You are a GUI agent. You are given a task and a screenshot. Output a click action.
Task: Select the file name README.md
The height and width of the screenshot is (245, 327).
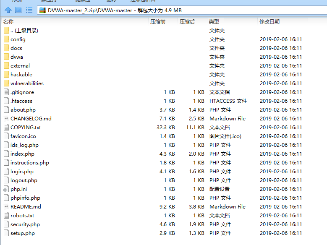26,207
